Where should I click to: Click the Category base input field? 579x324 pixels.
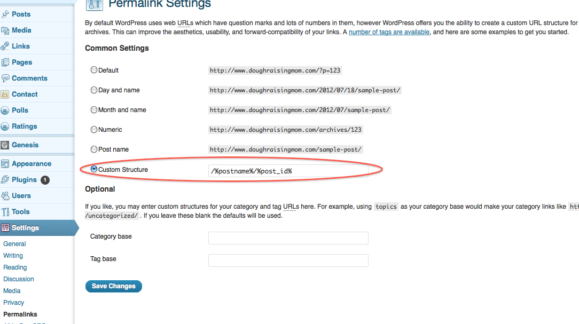click(x=288, y=238)
